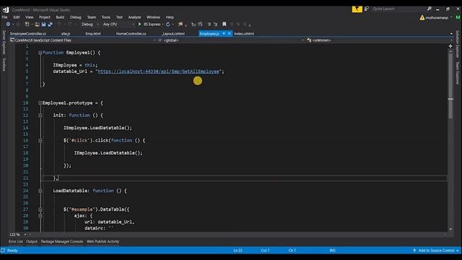Switch to the Emp.html tab
Viewport: 462px width, 260px height.
93,34
